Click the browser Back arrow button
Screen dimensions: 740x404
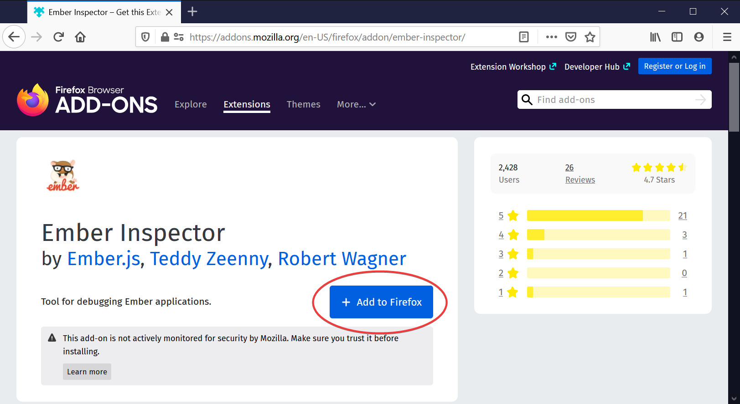coord(14,37)
